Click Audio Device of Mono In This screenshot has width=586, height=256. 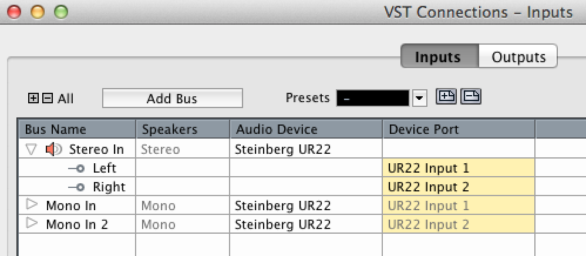[x=306, y=205]
